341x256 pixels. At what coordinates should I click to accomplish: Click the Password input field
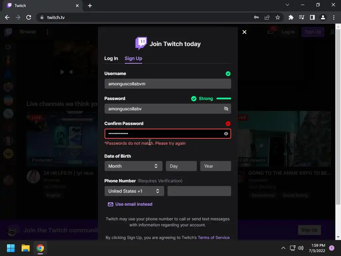point(168,109)
